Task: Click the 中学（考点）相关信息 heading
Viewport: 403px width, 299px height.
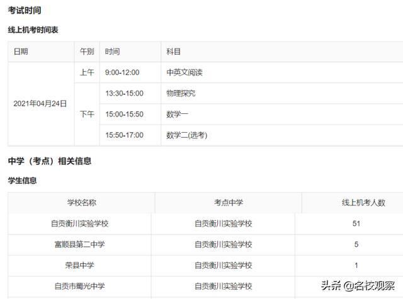Action: pos(50,161)
